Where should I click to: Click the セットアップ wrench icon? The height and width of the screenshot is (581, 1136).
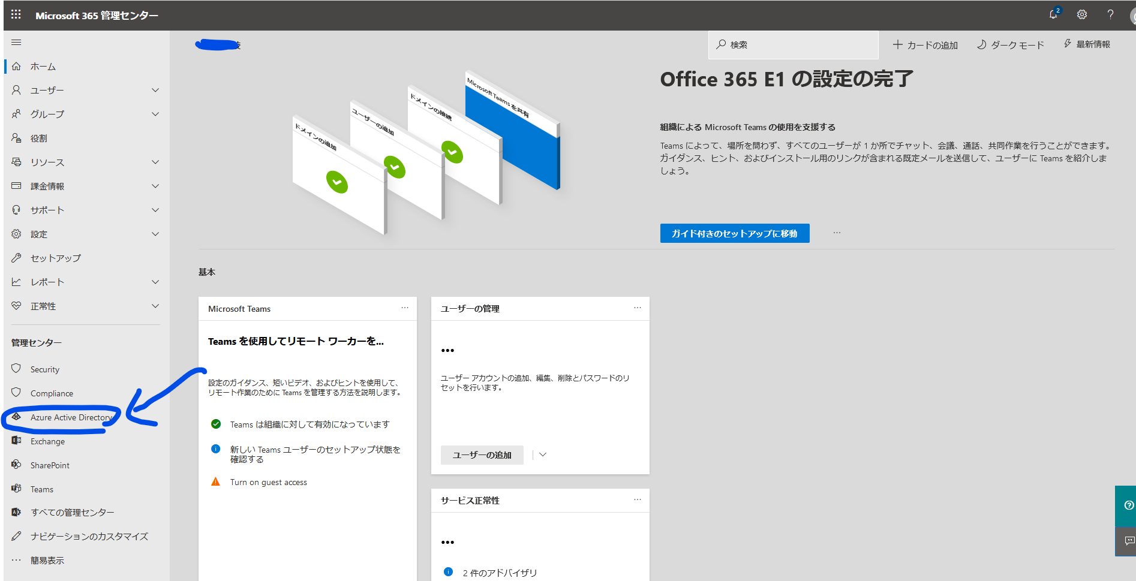tap(16, 258)
